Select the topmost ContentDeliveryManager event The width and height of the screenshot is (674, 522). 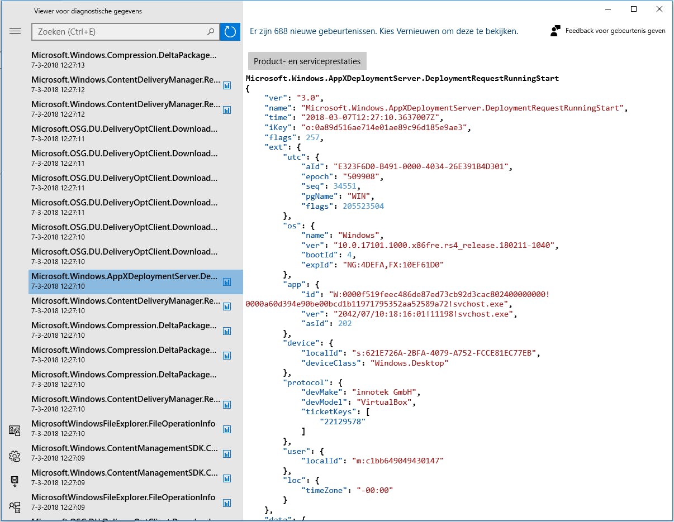click(x=124, y=84)
